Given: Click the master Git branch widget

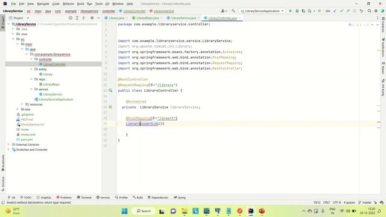Looking at the screenshot, I should (x=365, y=203).
